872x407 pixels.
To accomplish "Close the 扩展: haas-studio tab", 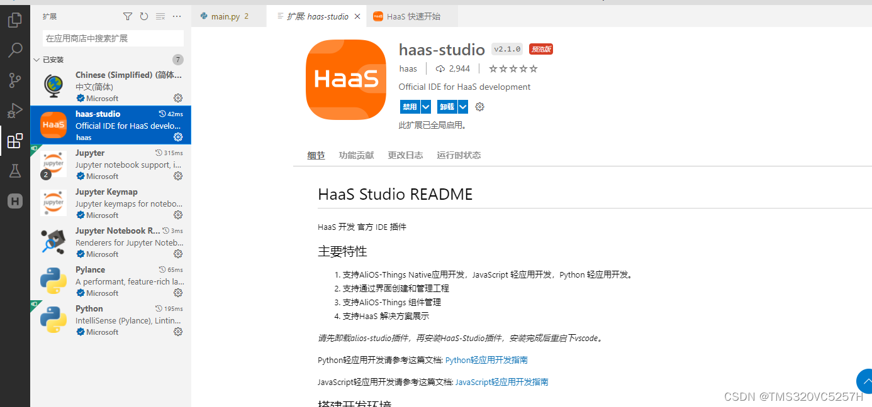I will coord(357,16).
